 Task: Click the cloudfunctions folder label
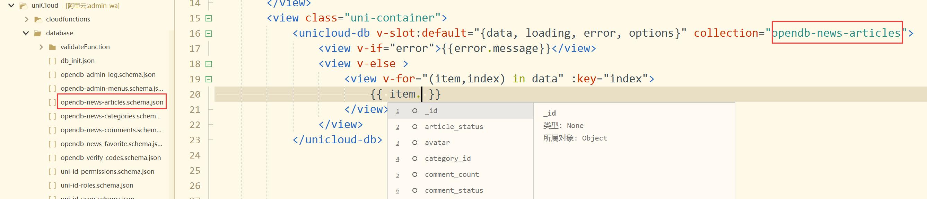(68, 19)
